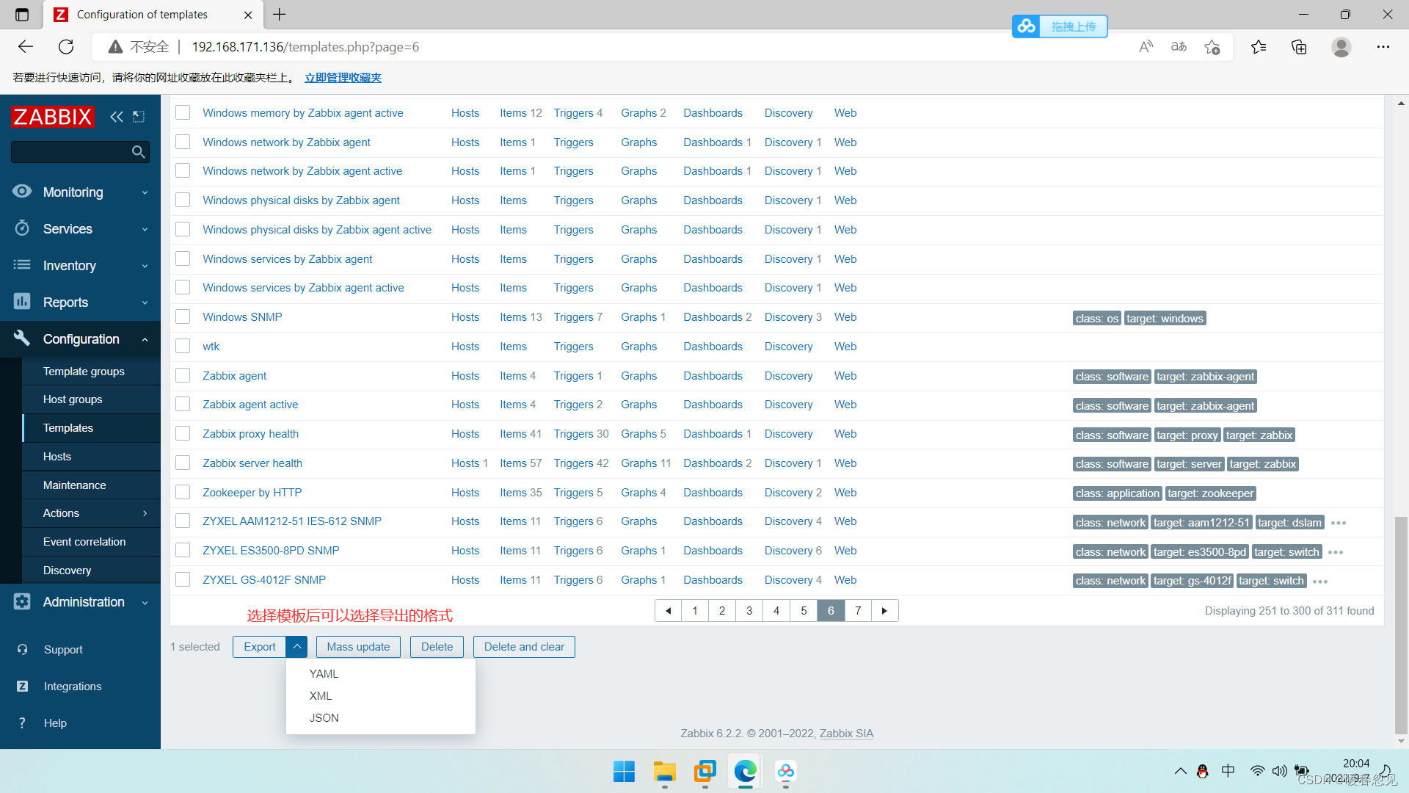Check ZYXEL GS-4012F SNMP checkbox

[183, 579]
